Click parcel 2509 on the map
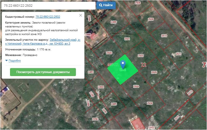 [151, 19]
